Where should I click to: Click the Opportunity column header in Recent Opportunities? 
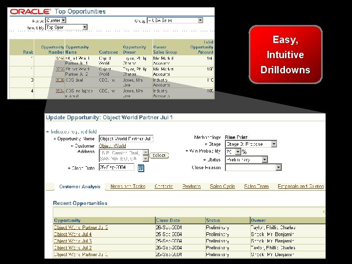67,220
